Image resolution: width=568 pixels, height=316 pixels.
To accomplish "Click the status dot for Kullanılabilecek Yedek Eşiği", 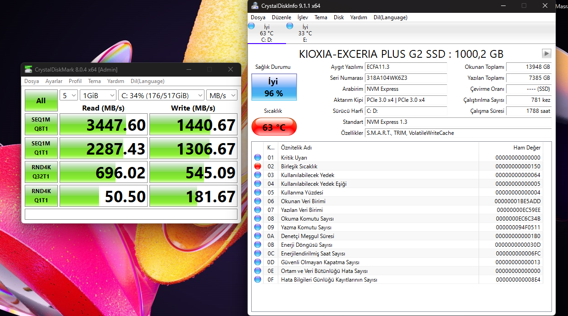I will (x=257, y=183).
